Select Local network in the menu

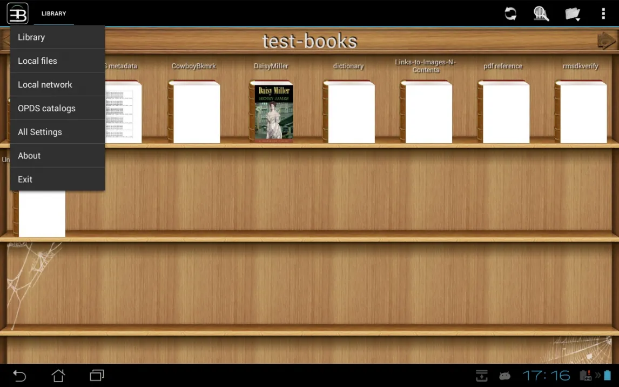click(57, 85)
